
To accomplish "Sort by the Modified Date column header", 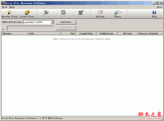I will [x=107, y=33].
